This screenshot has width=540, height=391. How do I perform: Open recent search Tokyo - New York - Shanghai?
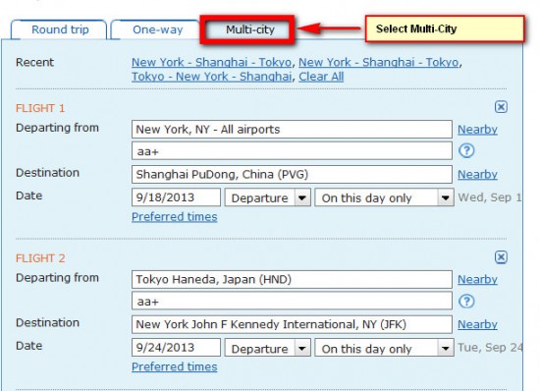tap(211, 77)
